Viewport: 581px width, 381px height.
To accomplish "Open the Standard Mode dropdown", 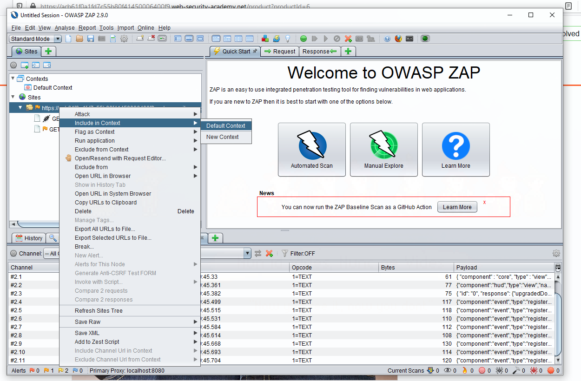I will 35,39.
